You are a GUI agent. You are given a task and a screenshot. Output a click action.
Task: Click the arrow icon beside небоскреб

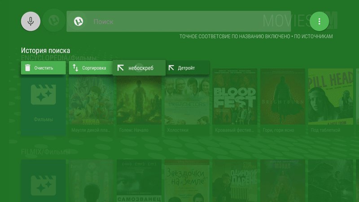click(120, 68)
